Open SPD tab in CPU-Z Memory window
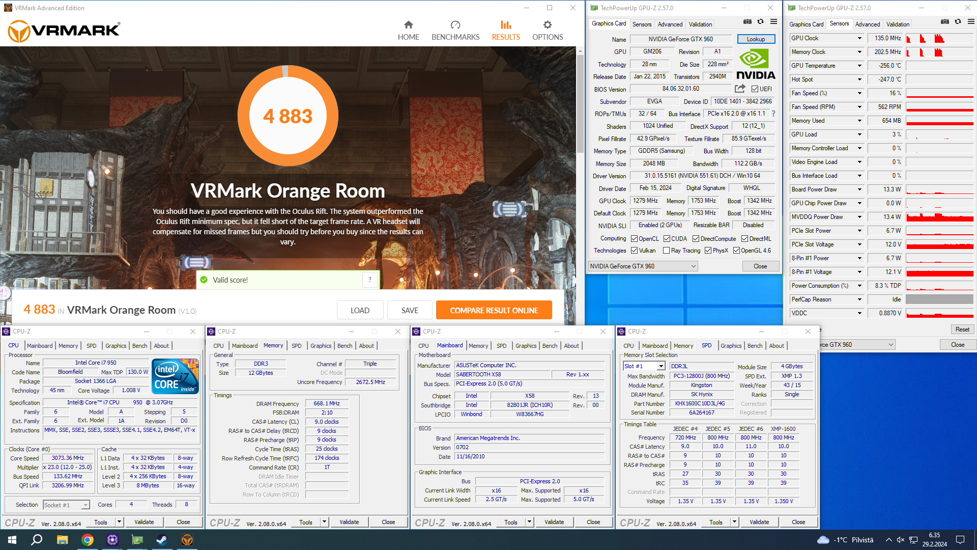Viewport: 977px width, 550px height. tap(297, 346)
